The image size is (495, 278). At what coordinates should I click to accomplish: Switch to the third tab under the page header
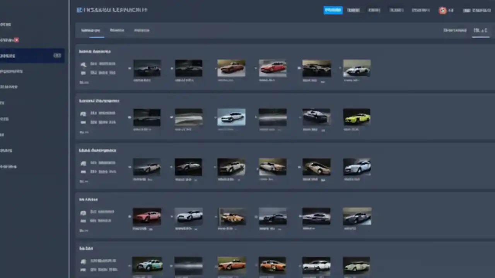pos(142,30)
